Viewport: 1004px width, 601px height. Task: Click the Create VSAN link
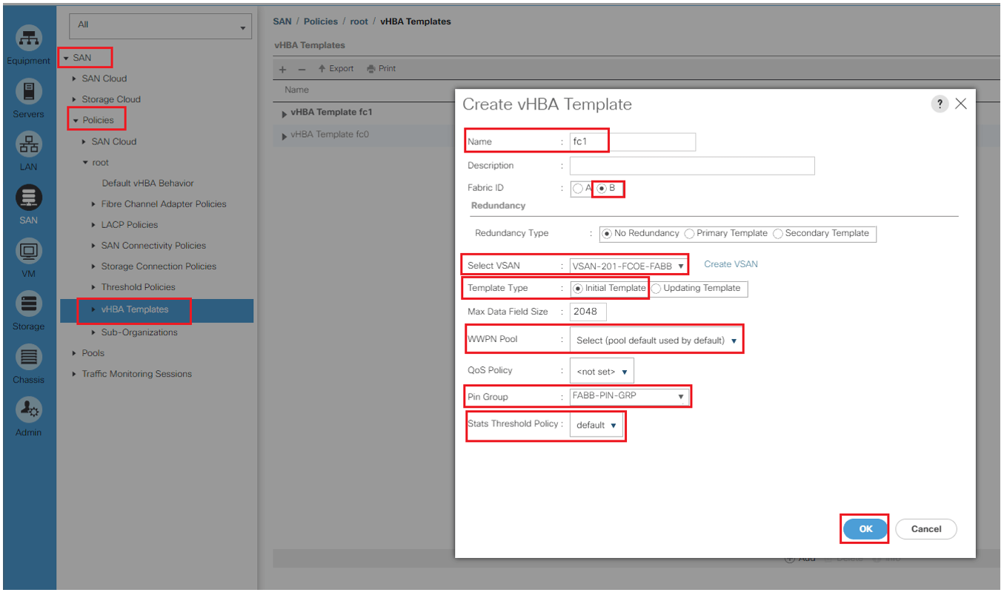click(731, 264)
